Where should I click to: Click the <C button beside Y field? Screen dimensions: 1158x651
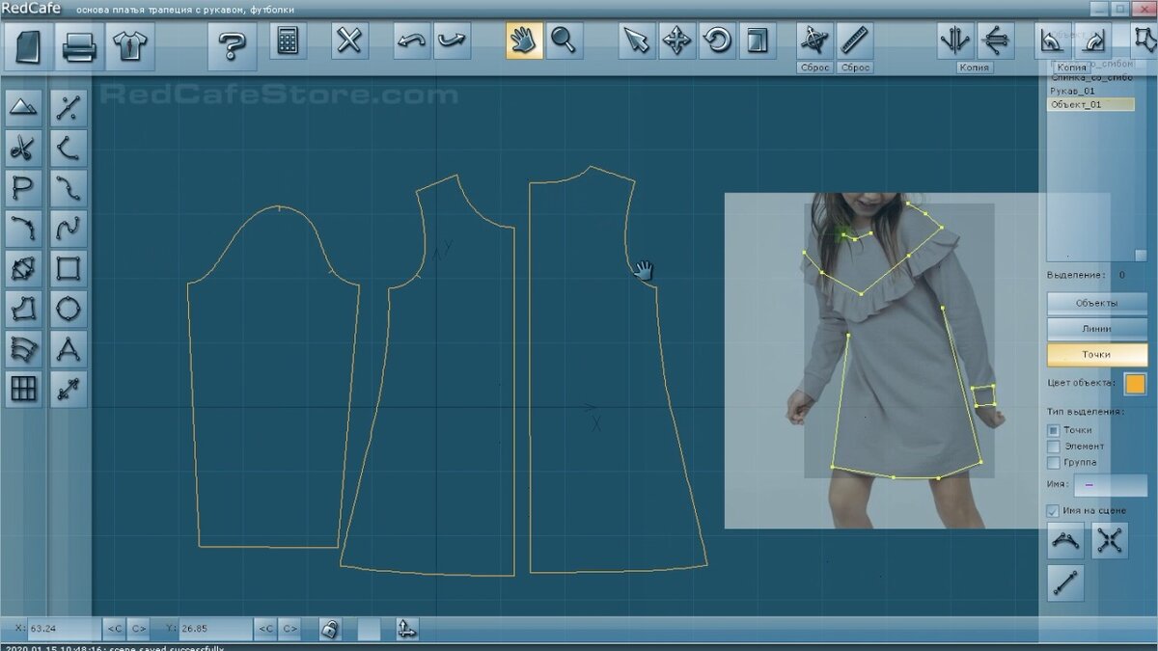(x=265, y=629)
